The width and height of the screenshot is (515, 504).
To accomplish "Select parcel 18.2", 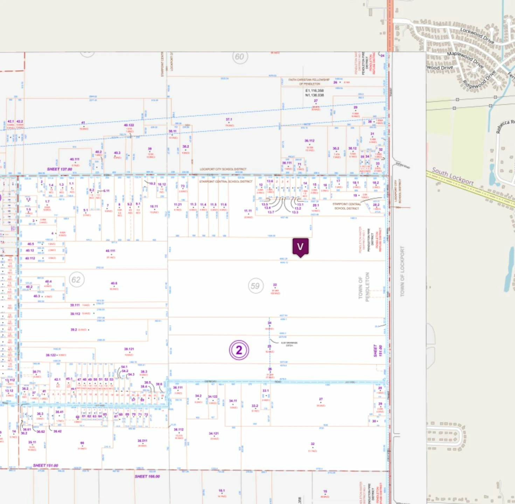I will coord(376,182).
